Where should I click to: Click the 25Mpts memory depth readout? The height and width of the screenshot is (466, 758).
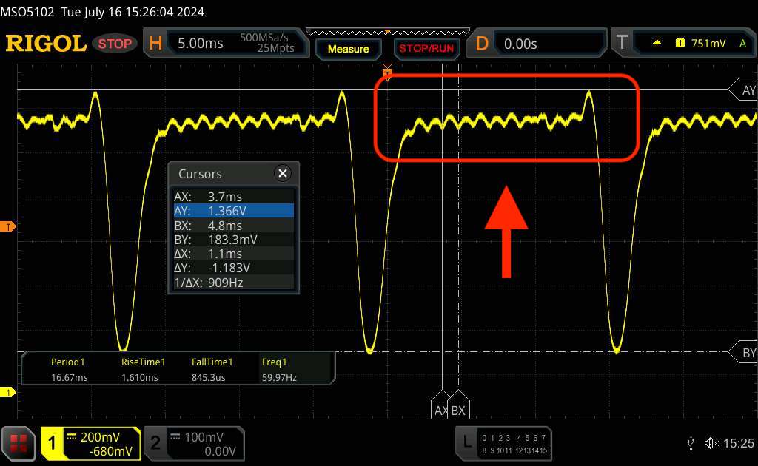275,48
